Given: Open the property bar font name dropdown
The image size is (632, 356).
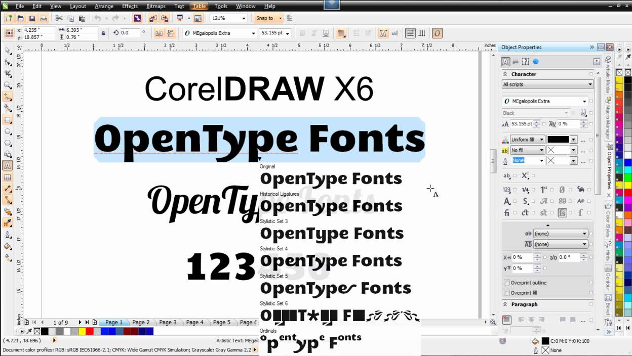Looking at the screenshot, I should pyautogui.click(x=254, y=33).
